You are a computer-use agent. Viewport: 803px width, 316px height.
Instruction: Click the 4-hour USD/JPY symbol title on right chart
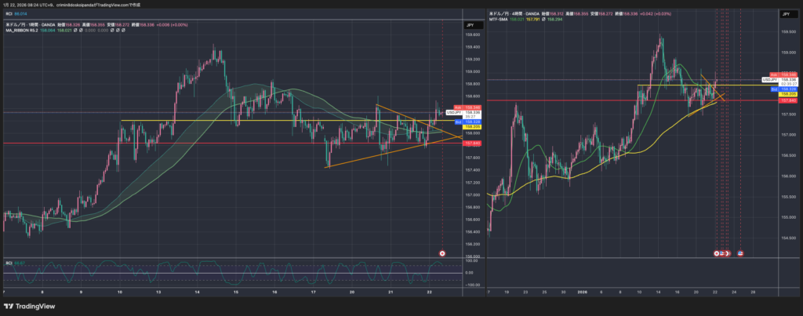point(521,14)
